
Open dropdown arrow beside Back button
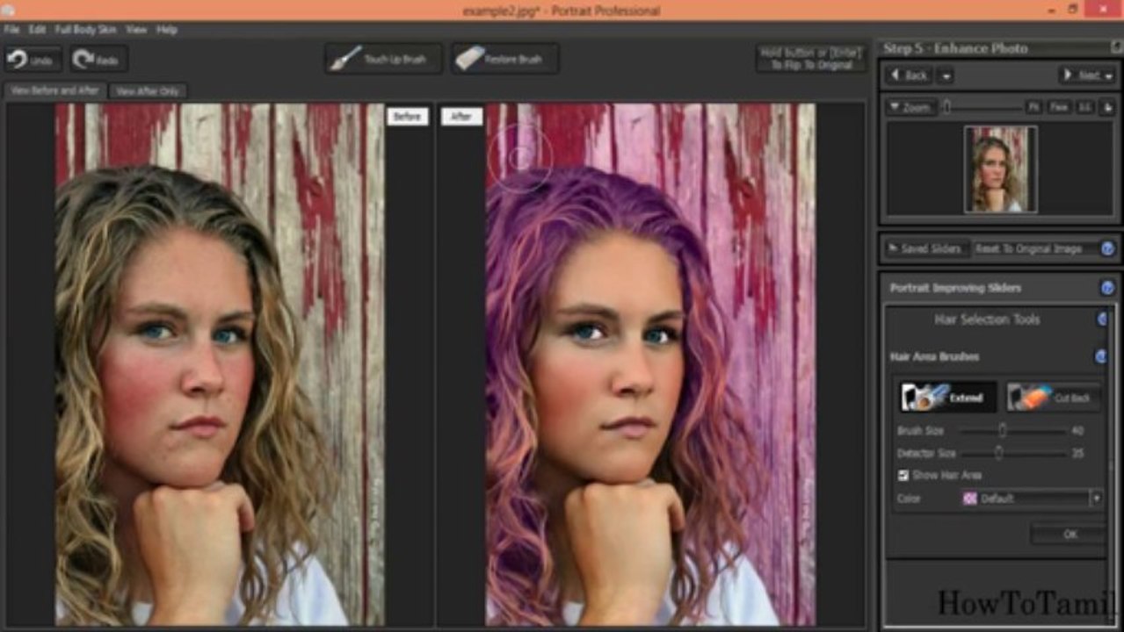[x=946, y=75]
